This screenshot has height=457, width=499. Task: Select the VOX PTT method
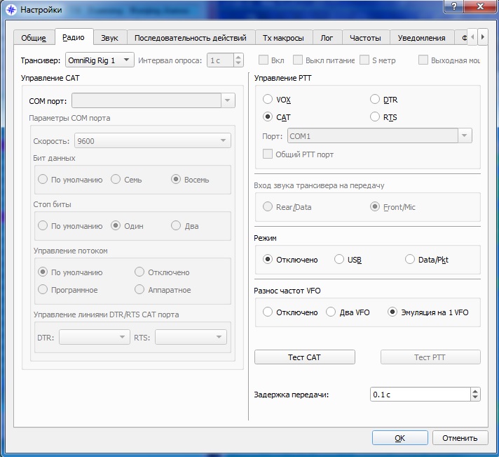coord(268,100)
